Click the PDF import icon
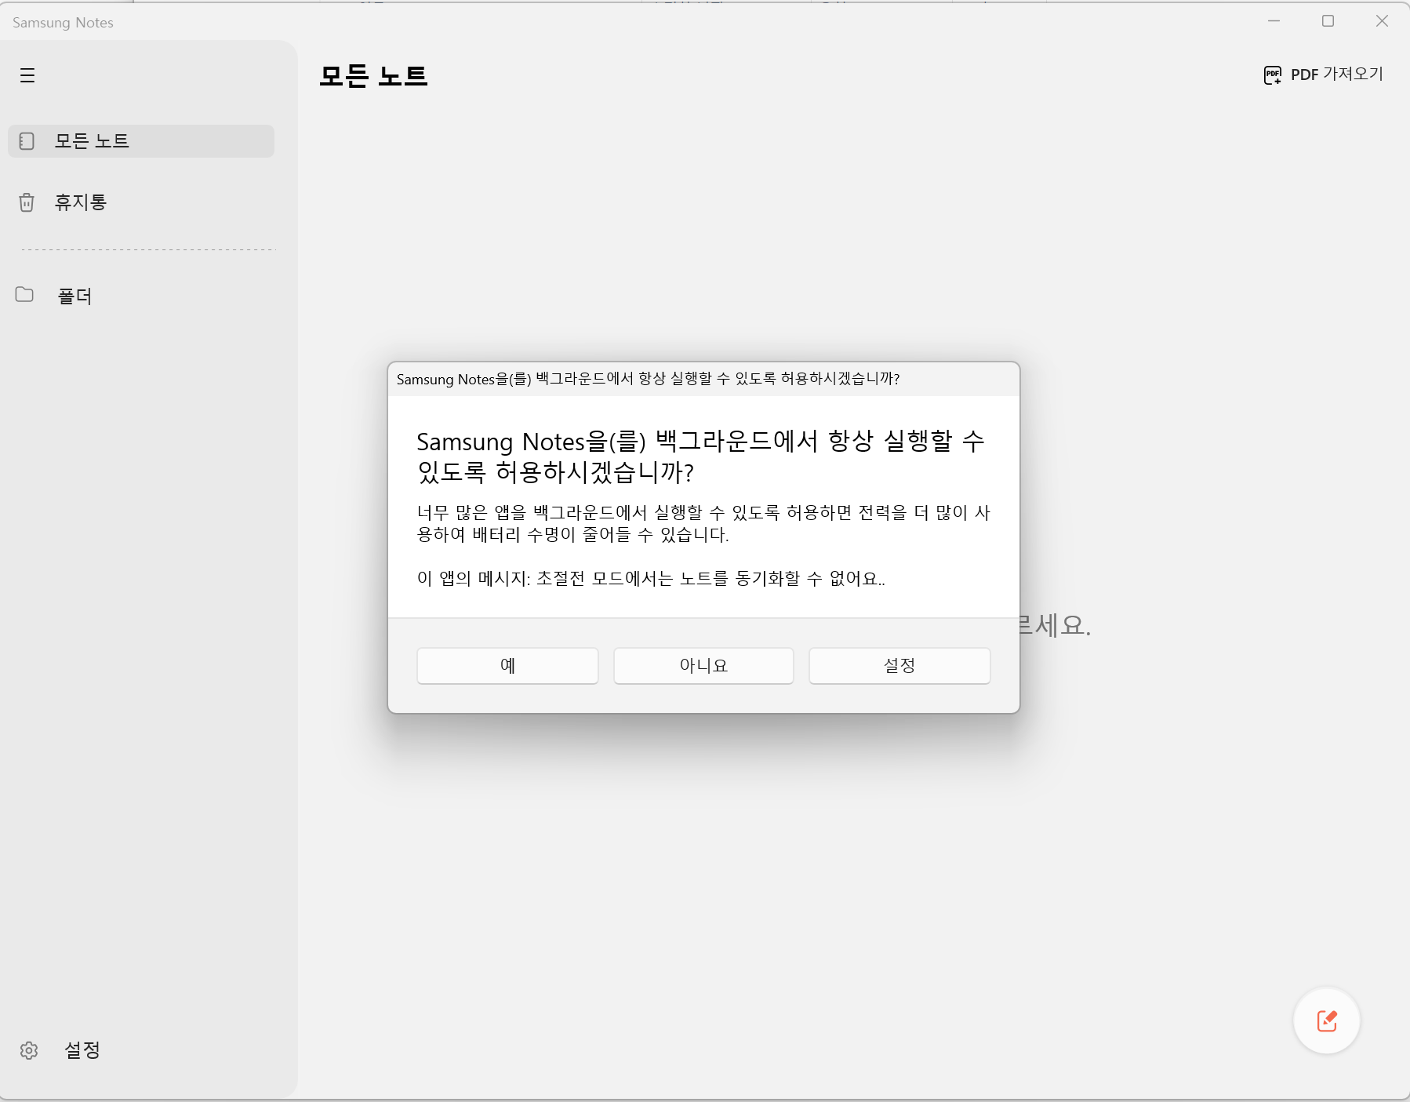The image size is (1410, 1102). [x=1272, y=75]
